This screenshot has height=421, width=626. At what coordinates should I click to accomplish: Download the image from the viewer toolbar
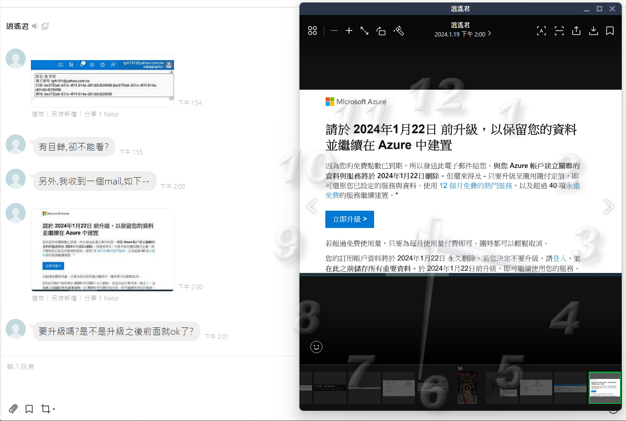(x=593, y=30)
